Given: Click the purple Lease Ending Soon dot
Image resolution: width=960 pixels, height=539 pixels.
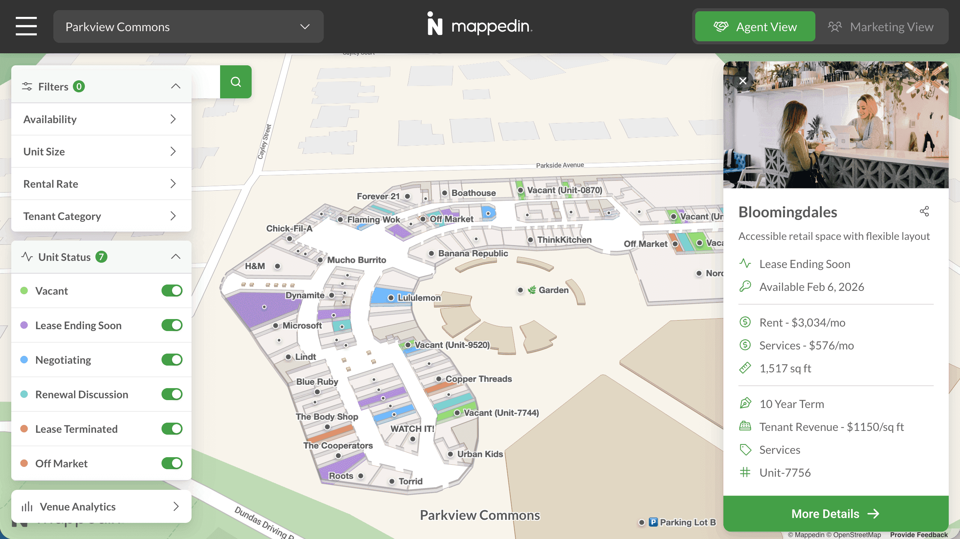Looking at the screenshot, I should pyautogui.click(x=24, y=325).
